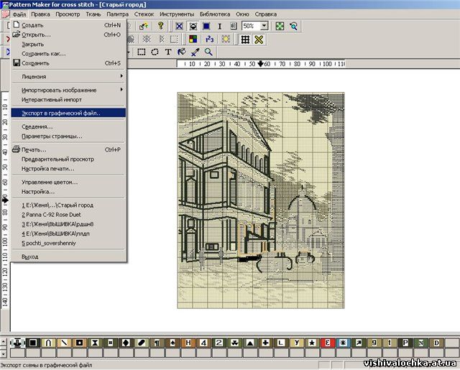460x370 pixels.
Task: Select the rectangular selection tool
Action: tap(142, 52)
